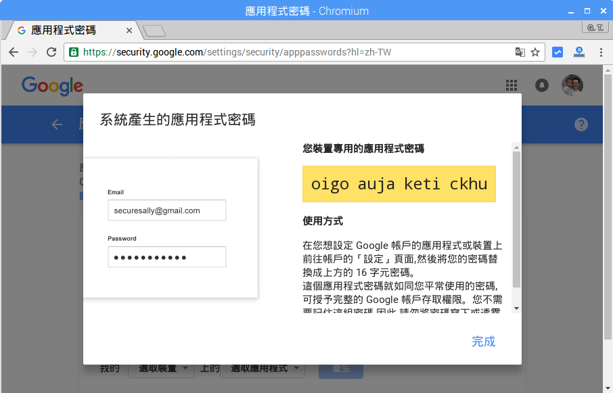Toggle the bookmark star for this page
Viewport: 613px width, 393px height.
point(535,51)
